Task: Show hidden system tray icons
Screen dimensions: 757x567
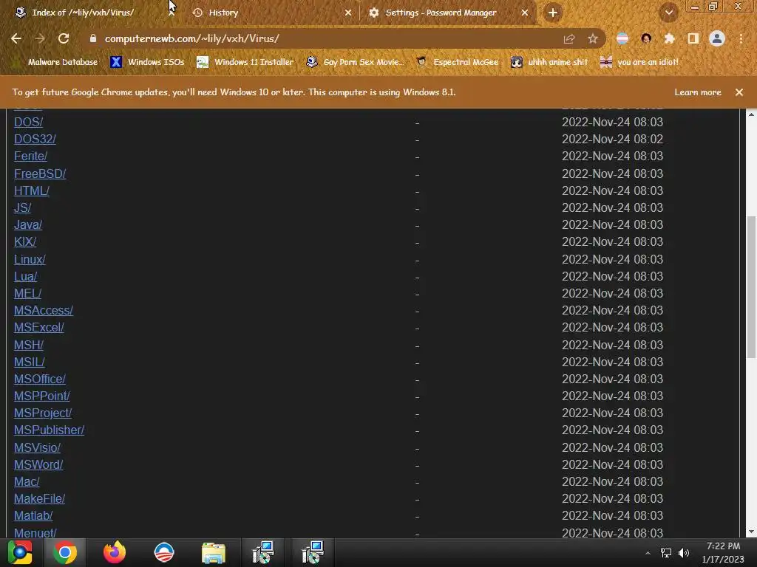Action: [x=648, y=553]
